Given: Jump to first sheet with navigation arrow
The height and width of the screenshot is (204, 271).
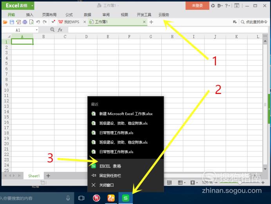Looking at the screenshot, I should 5,176.
